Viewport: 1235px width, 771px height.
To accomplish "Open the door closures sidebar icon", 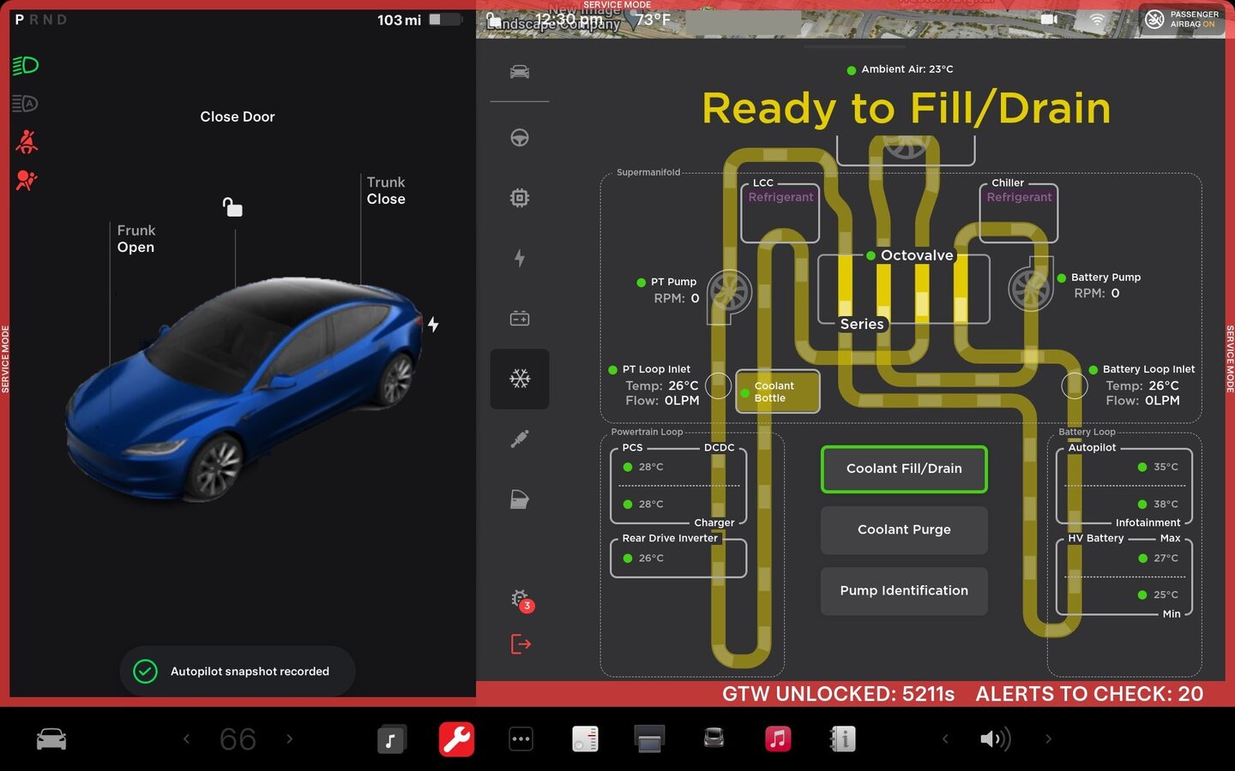I will coord(520,499).
